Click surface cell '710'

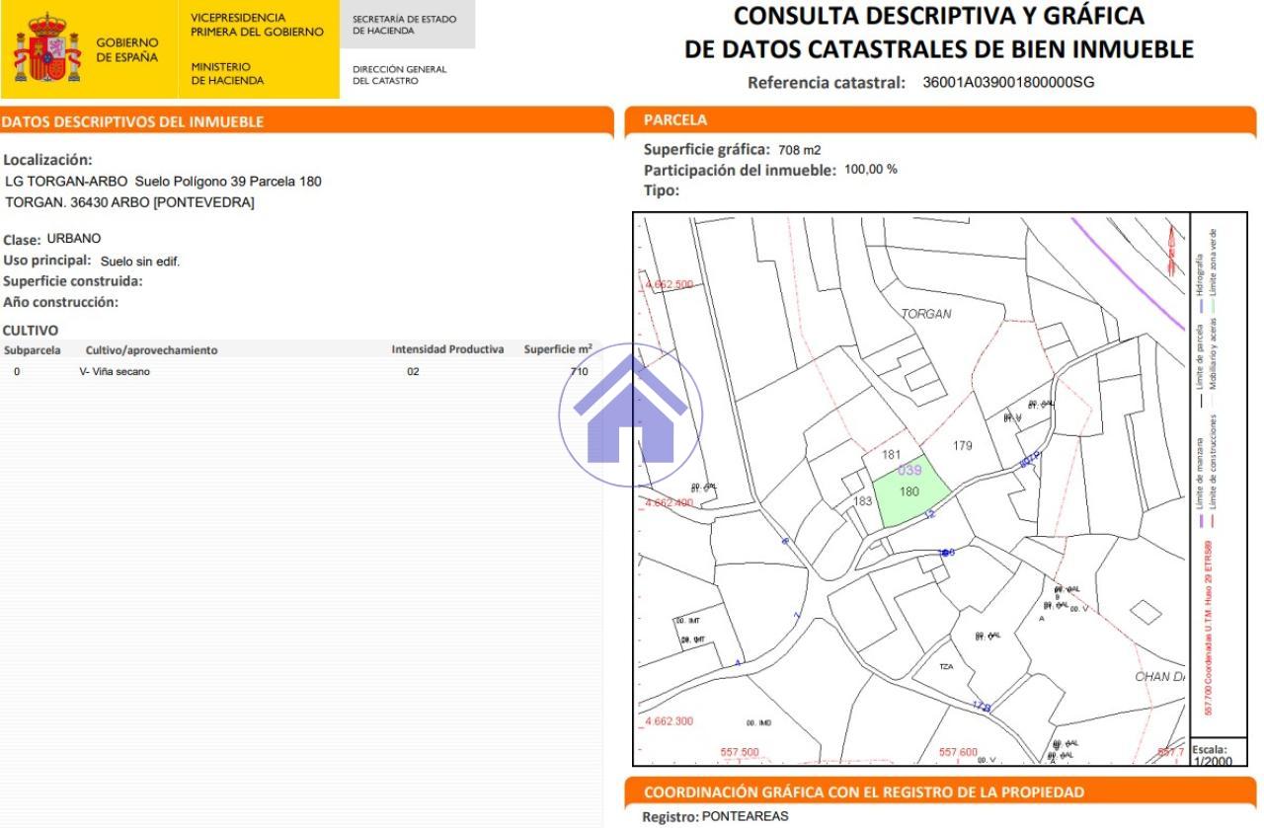click(579, 372)
